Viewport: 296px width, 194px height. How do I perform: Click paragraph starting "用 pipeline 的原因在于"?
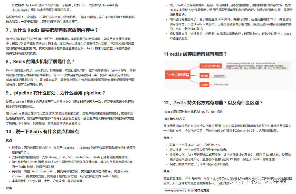[70, 118]
